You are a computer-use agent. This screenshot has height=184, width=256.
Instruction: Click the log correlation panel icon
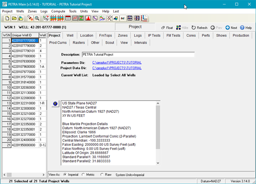pyautogui.click(x=130, y=18)
